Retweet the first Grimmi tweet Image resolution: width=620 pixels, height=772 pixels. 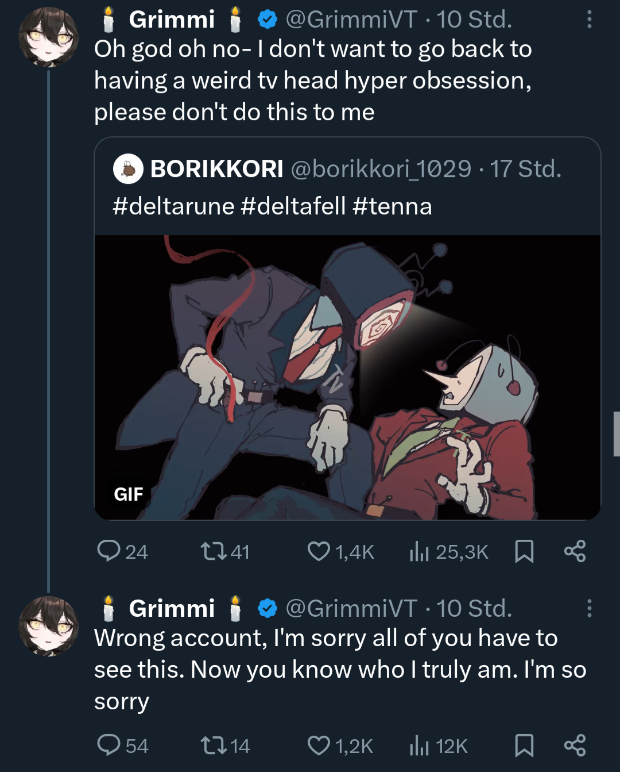[x=213, y=551]
